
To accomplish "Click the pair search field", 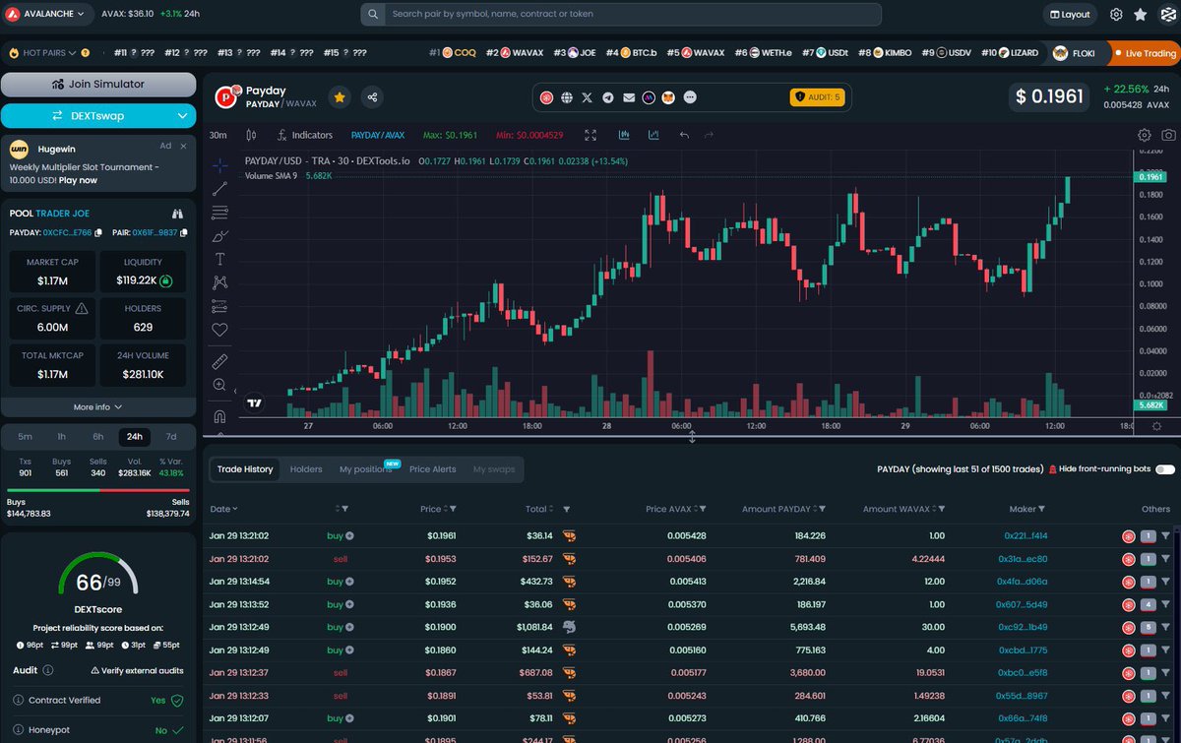I will point(621,15).
